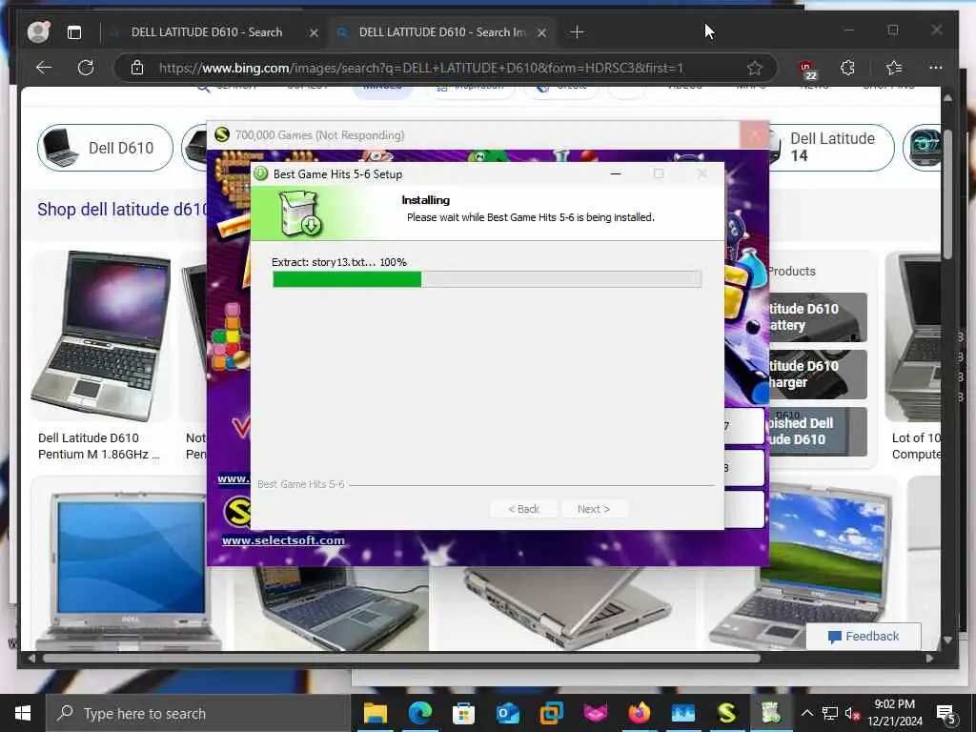Open Edge extensions puzzle icon
The width and height of the screenshot is (976, 732).
[847, 68]
